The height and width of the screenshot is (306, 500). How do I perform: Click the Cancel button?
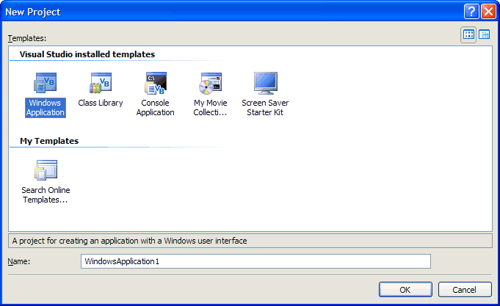[465, 289]
